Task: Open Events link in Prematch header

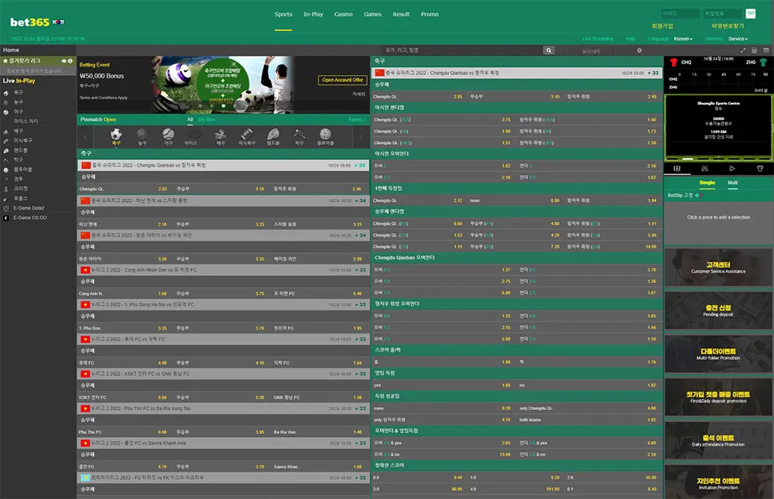Action: coord(358,119)
